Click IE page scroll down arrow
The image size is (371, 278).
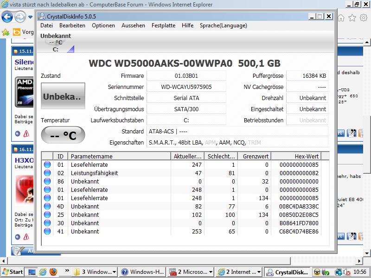click(x=366, y=253)
